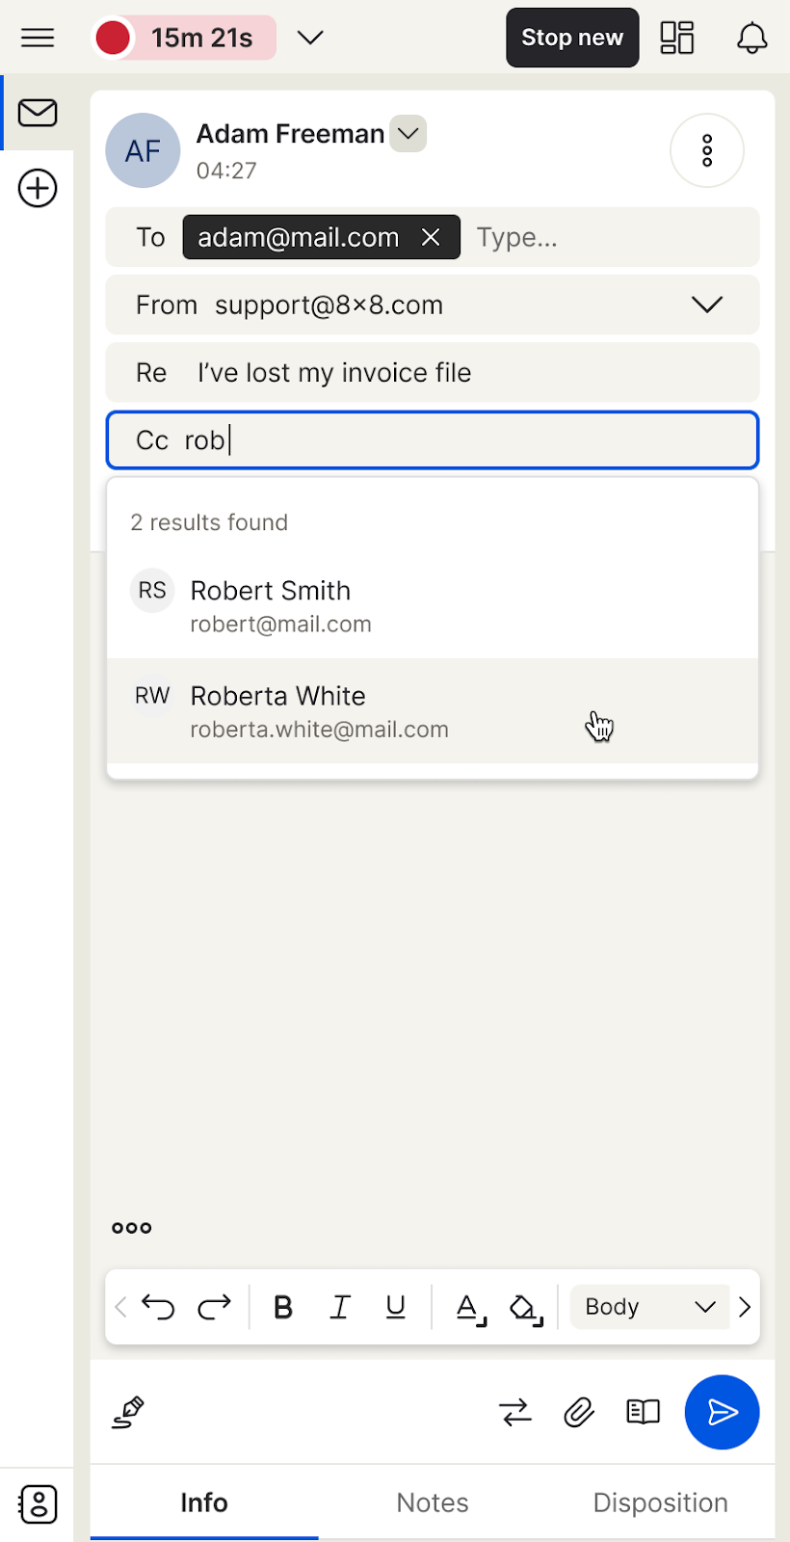This screenshot has height=1542, width=790.
Task: Open the dashboard layout icon
Action: (677, 38)
